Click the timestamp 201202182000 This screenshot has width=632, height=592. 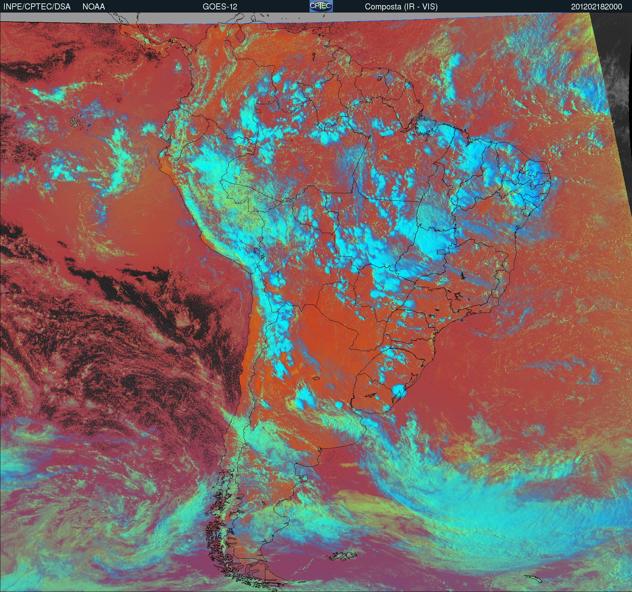(x=597, y=7)
